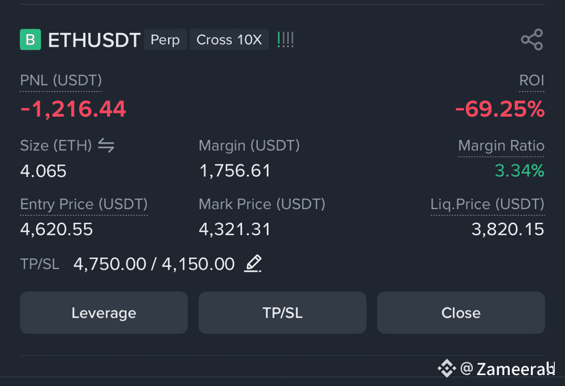
Task: Tap the Cross 10X margin mode tag
Action: pyautogui.click(x=229, y=40)
